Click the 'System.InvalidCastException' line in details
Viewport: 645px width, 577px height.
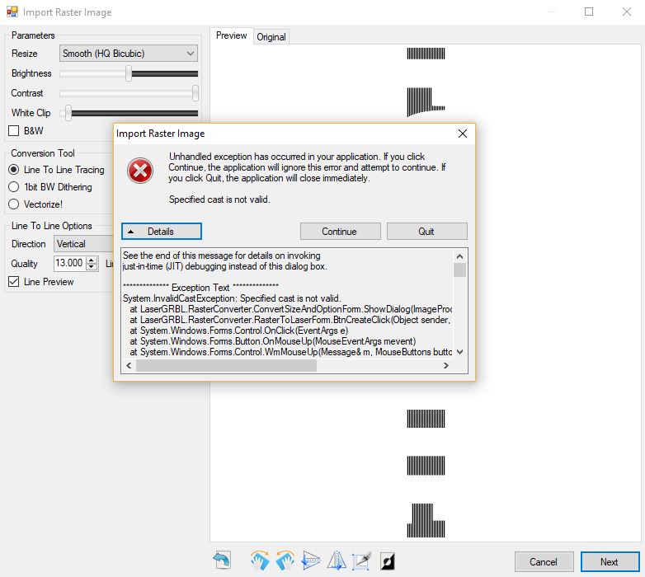point(232,298)
